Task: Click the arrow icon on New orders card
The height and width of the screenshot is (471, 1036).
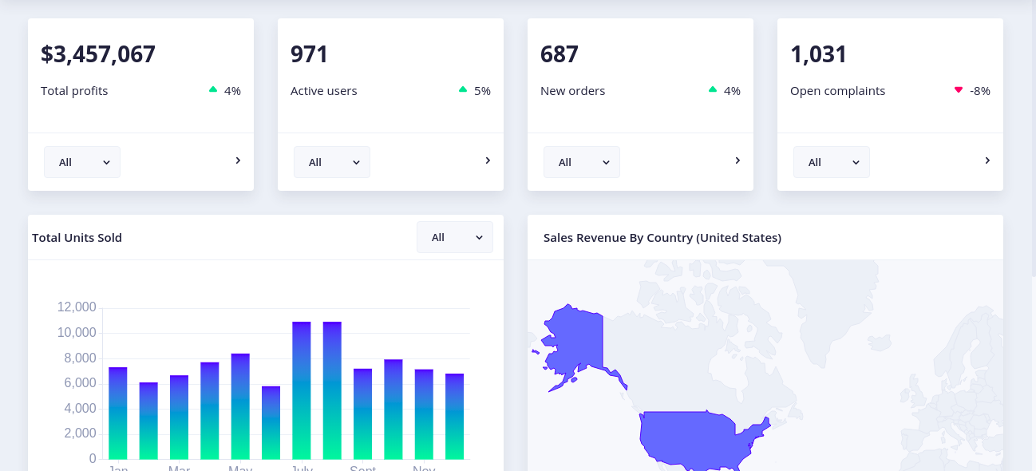Action: (x=737, y=160)
